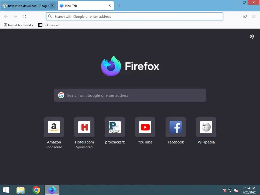Minimize the Firefox window
This screenshot has height=195, width=260.
(x=238, y=3)
